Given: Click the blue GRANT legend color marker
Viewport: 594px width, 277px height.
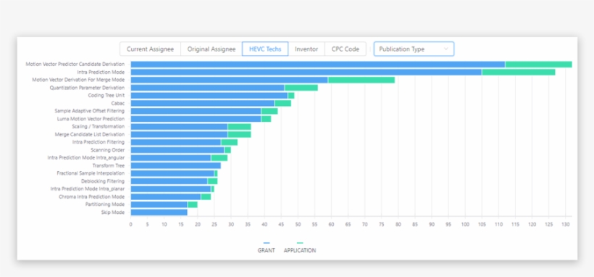Looking at the screenshot, I should 267,243.
